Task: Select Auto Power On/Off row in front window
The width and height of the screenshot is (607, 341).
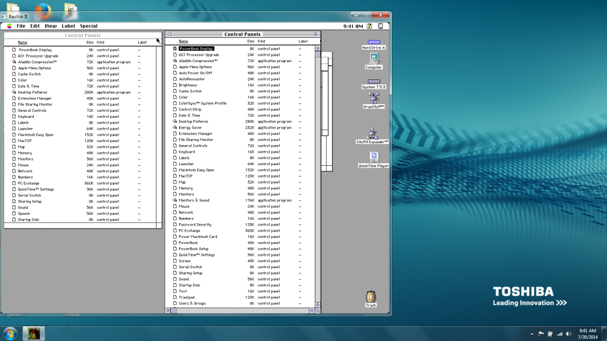Action: pyautogui.click(x=239, y=73)
